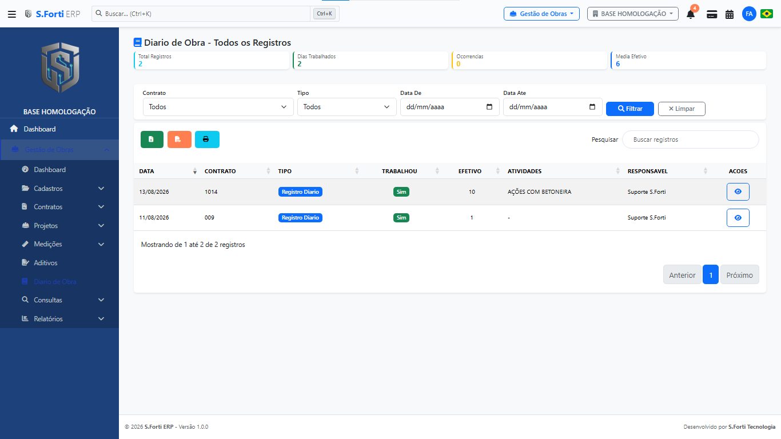Sort table by RESPONSAVEL column
This screenshot has height=439, width=781.
pyautogui.click(x=667, y=171)
